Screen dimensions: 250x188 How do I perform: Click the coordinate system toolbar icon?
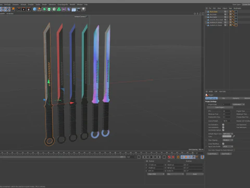tap(13, 9)
